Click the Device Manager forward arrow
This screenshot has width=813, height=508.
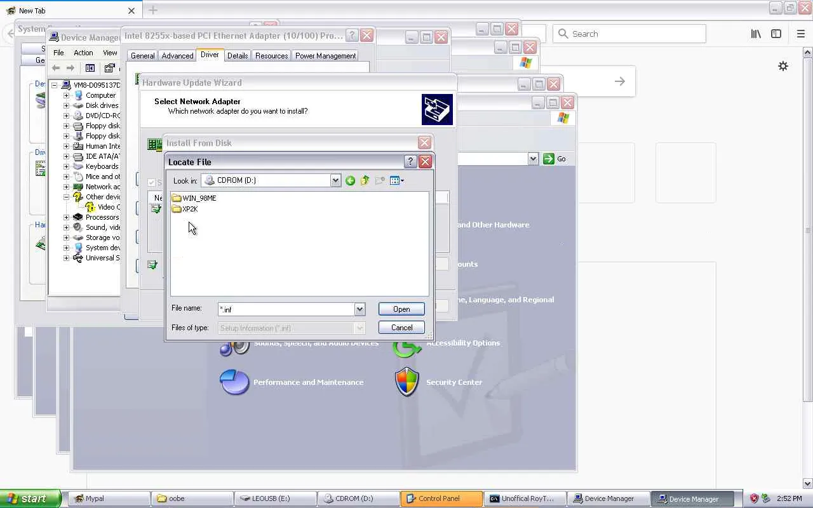[x=70, y=68]
